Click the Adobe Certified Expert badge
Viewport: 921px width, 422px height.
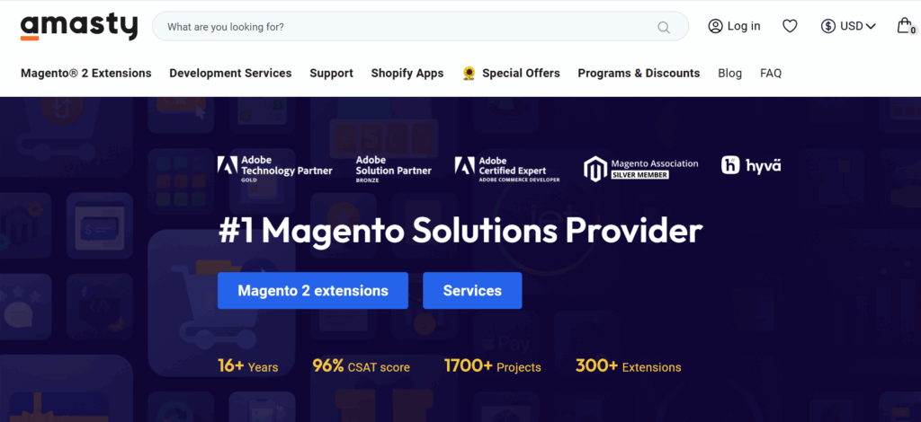(x=507, y=170)
